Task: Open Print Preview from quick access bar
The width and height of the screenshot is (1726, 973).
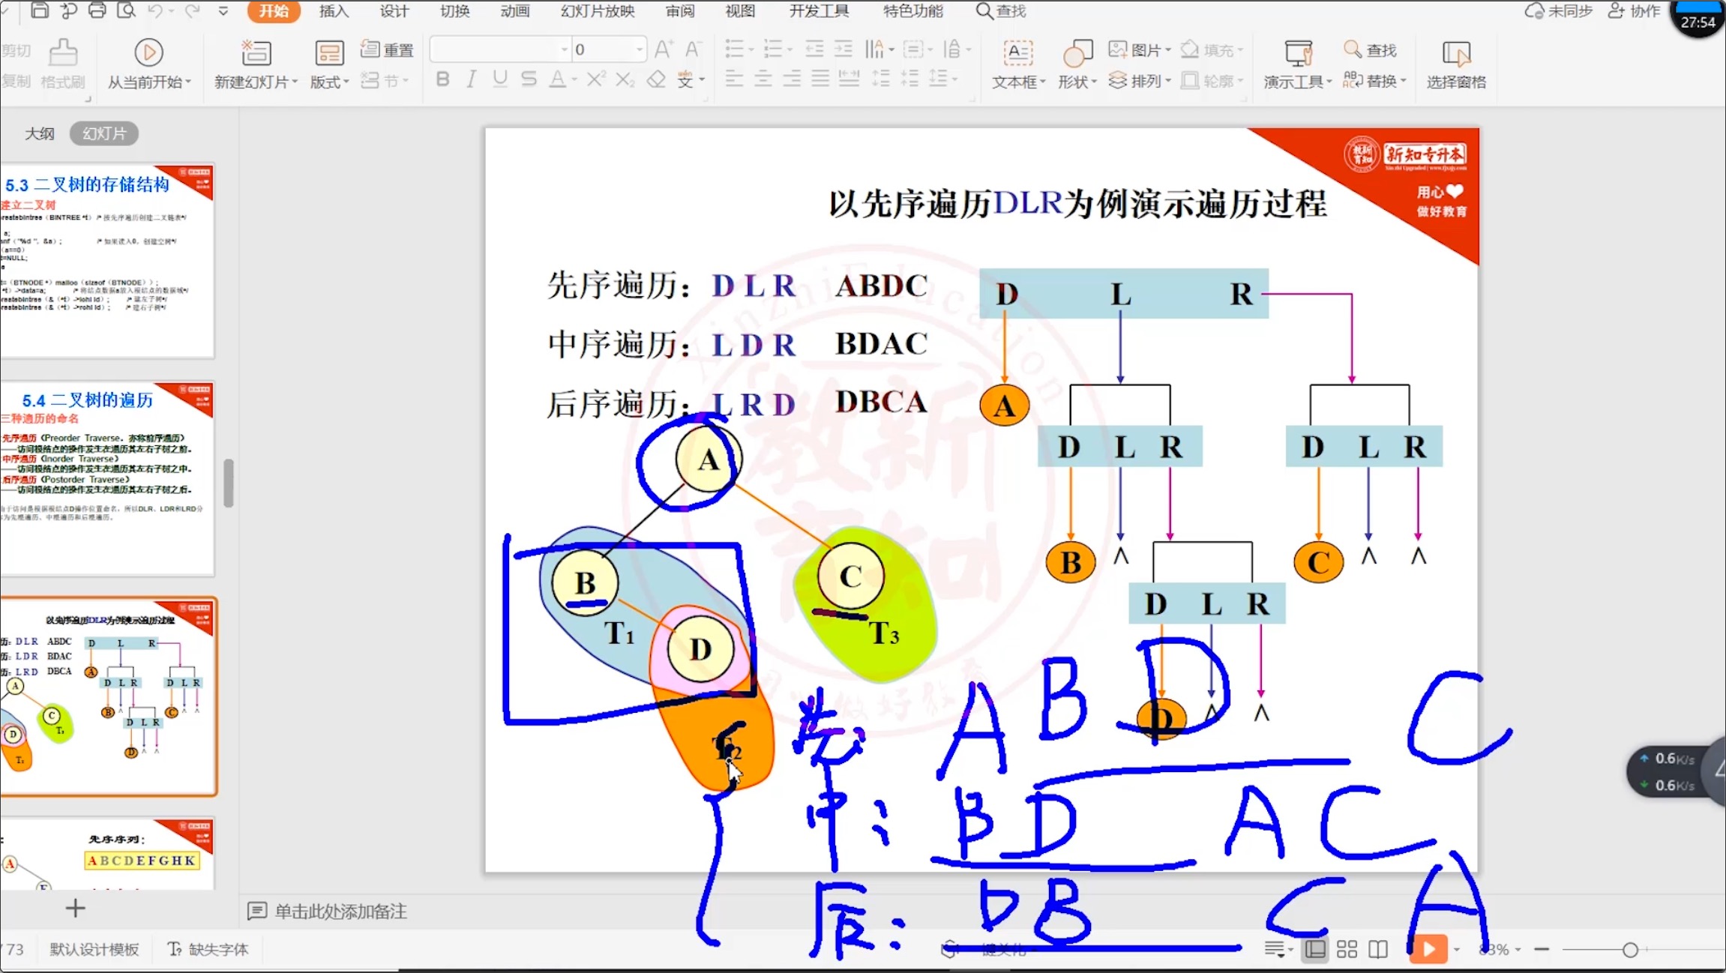Action: point(127,10)
